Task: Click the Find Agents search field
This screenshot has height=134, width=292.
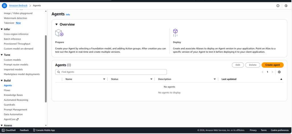Action: point(111,72)
